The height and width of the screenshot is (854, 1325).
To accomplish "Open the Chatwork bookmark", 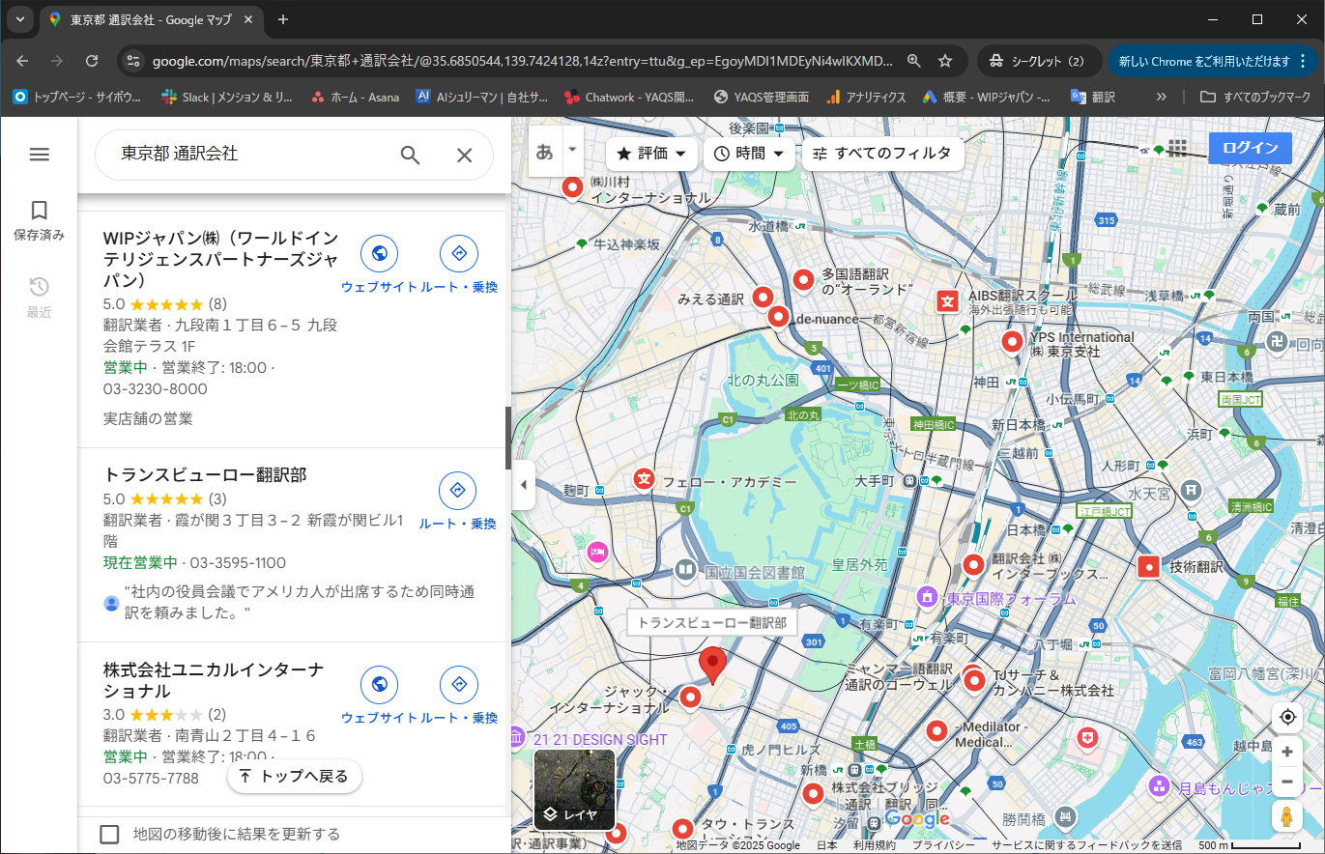I will (x=629, y=97).
